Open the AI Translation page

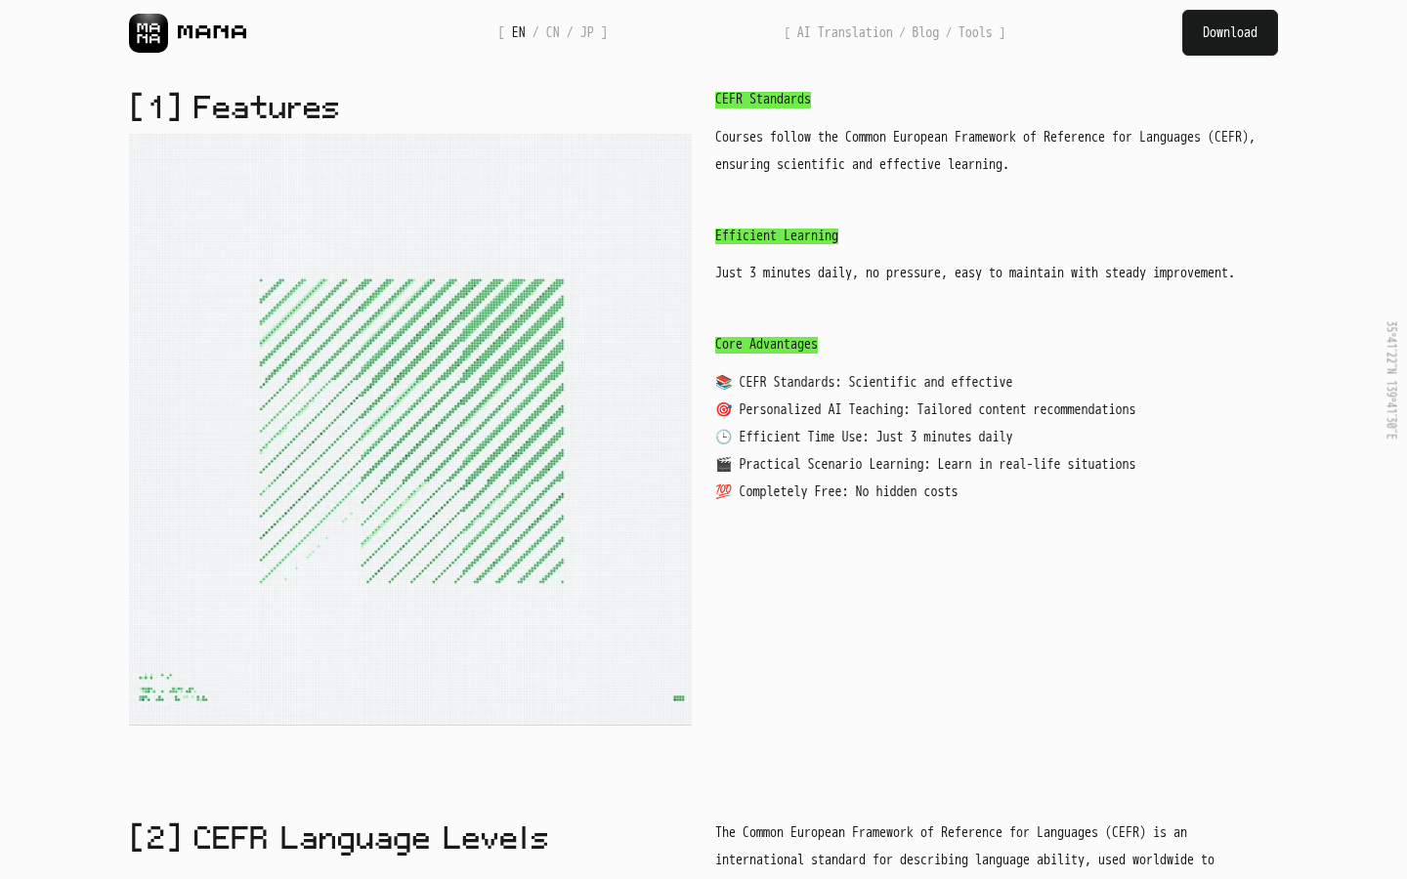[x=845, y=32]
